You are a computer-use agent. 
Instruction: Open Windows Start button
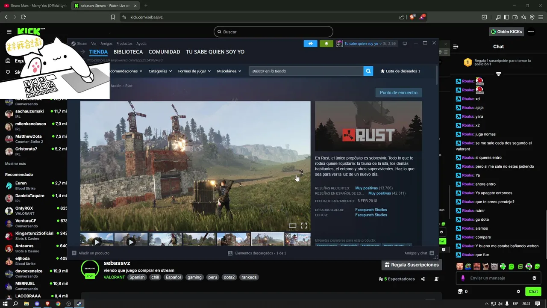[5, 304]
